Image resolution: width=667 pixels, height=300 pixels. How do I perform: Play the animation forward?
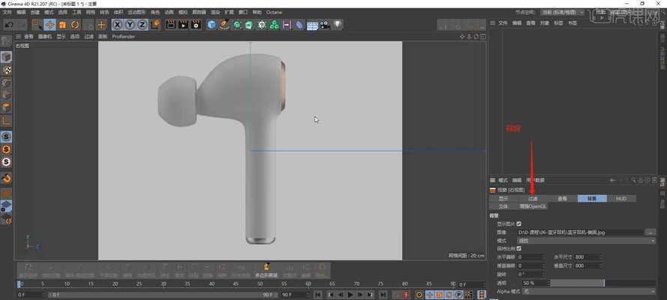pyautogui.click(x=350, y=295)
